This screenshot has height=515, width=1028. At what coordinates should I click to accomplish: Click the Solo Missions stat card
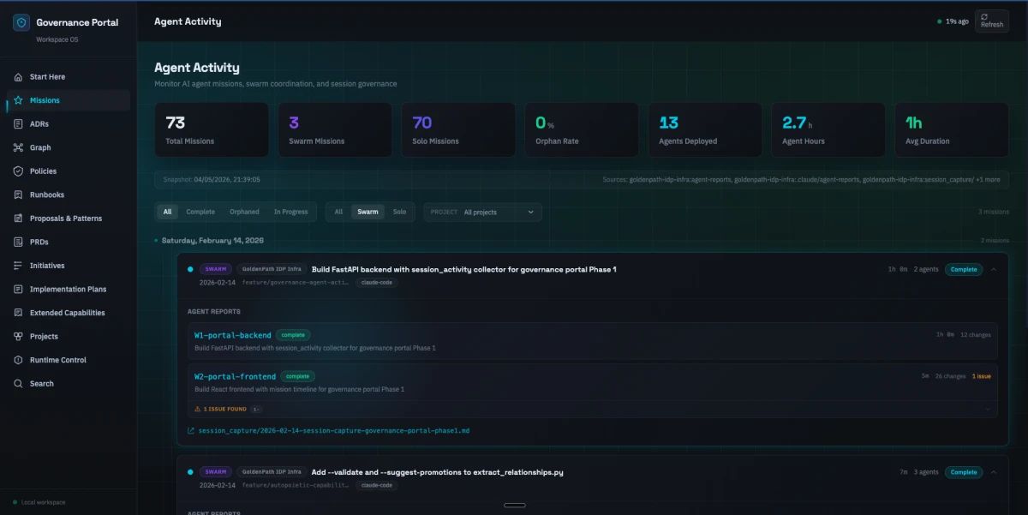[x=458, y=130]
